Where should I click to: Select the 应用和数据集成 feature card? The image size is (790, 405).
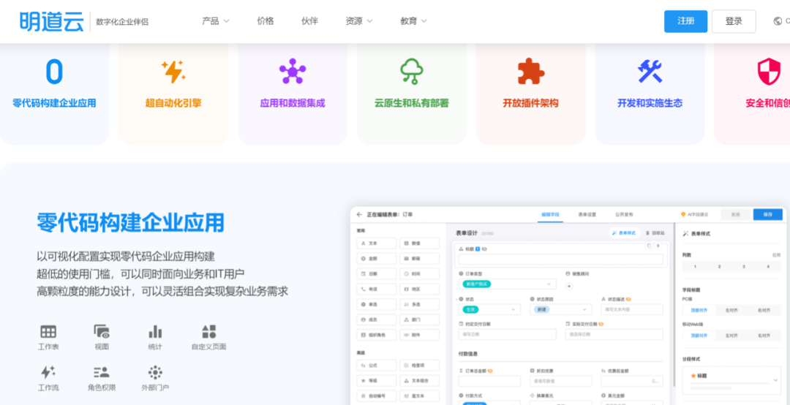tap(292, 93)
